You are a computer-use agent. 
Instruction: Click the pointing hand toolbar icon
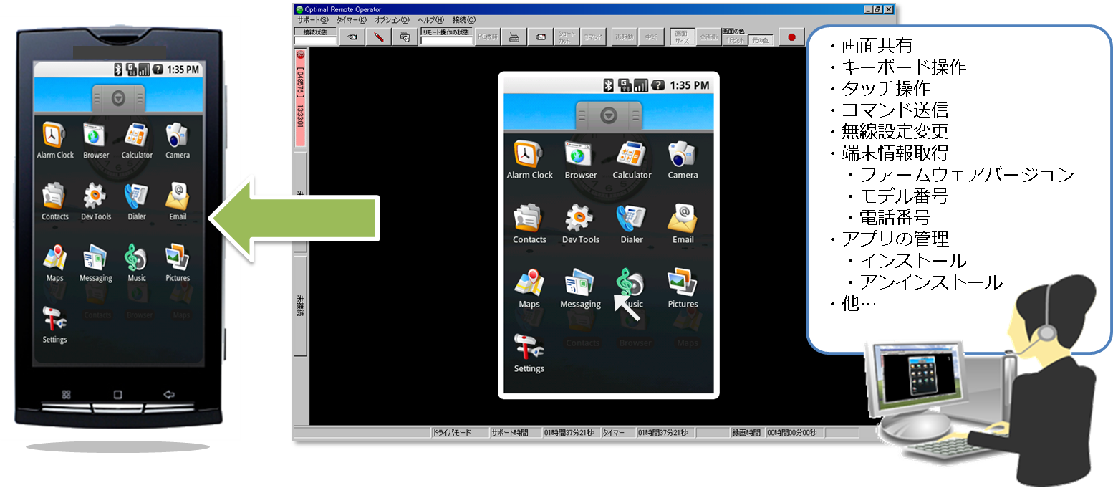tap(352, 37)
